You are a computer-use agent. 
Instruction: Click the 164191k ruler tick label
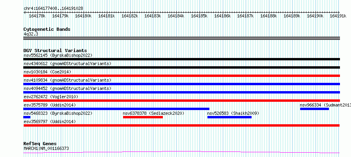click(338, 16)
